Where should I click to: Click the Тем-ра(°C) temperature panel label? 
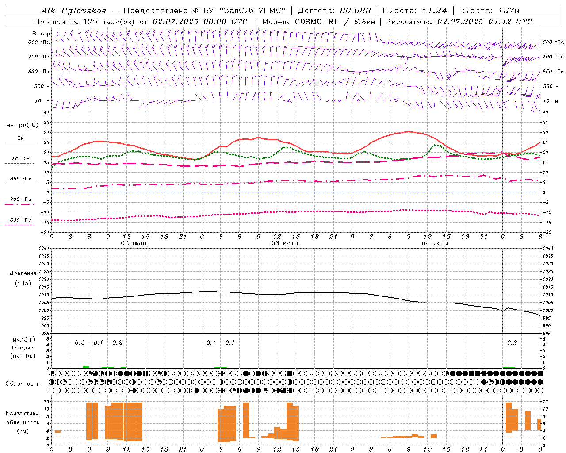(x=21, y=125)
